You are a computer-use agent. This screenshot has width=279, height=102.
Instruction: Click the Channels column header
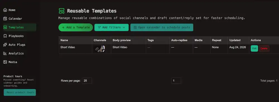coord(100,40)
